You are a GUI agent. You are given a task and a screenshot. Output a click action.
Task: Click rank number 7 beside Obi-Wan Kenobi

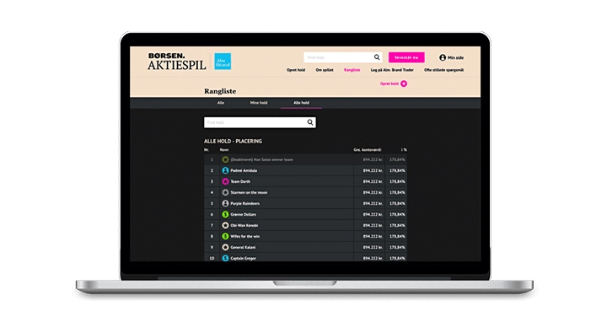click(x=212, y=225)
